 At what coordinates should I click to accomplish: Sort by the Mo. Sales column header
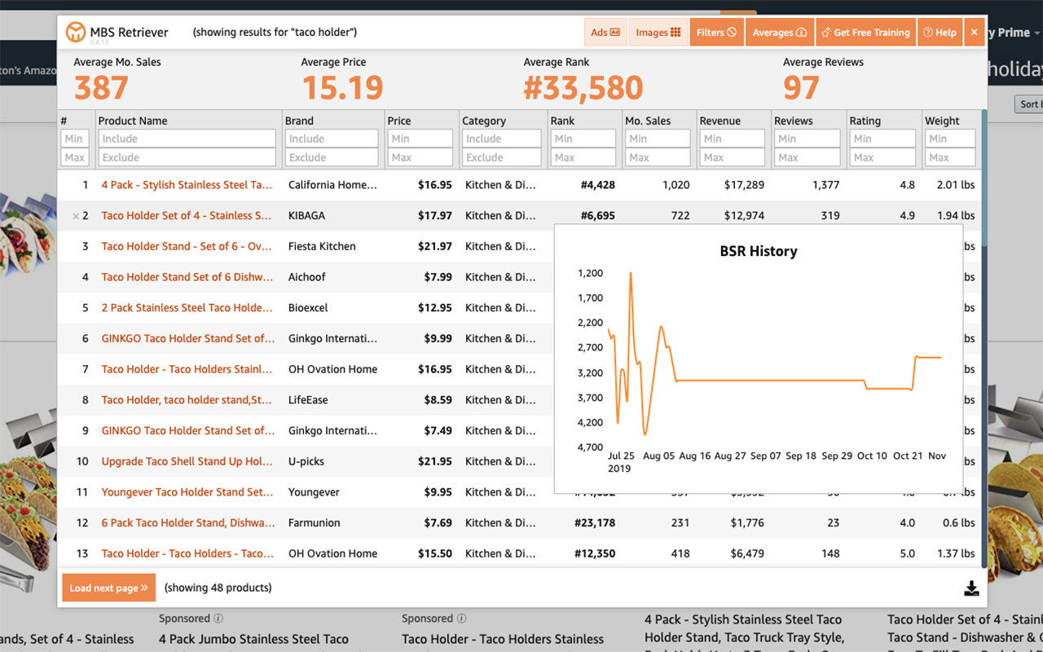(648, 121)
